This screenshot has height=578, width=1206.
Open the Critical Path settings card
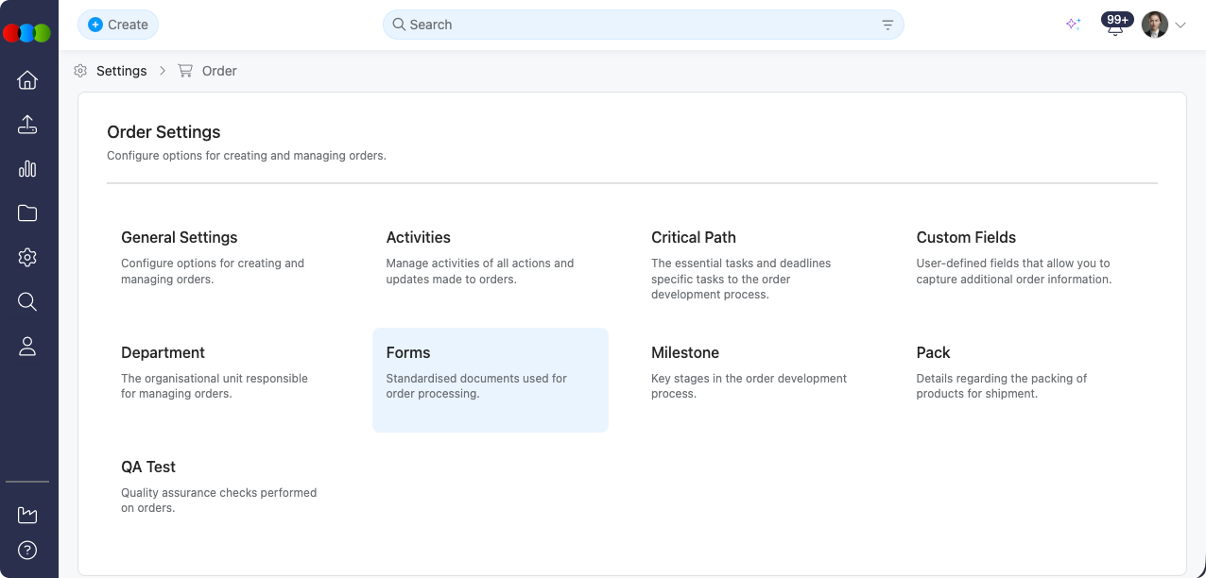click(755, 264)
